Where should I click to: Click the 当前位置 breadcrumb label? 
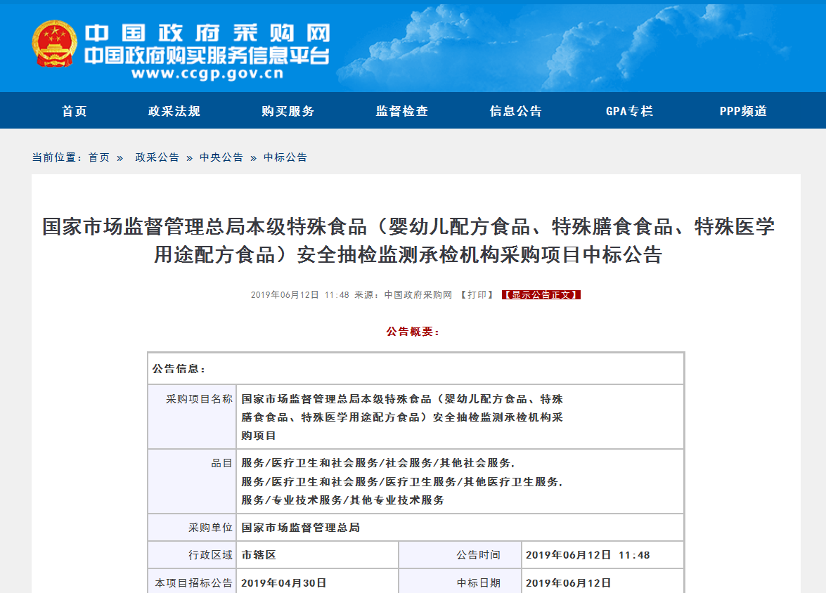pyautogui.click(x=57, y=157)
